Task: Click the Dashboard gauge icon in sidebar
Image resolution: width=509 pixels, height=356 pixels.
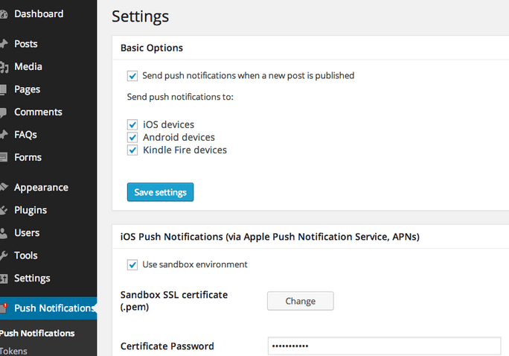Action: coord(3,14)
